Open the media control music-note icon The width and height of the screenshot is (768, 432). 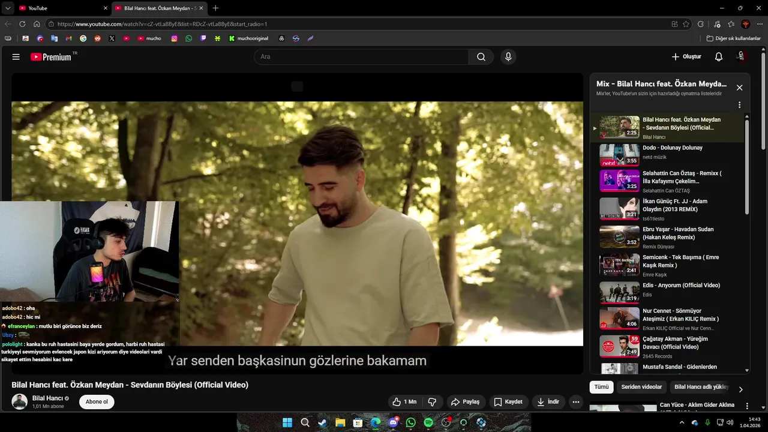[x=717, y=24]
